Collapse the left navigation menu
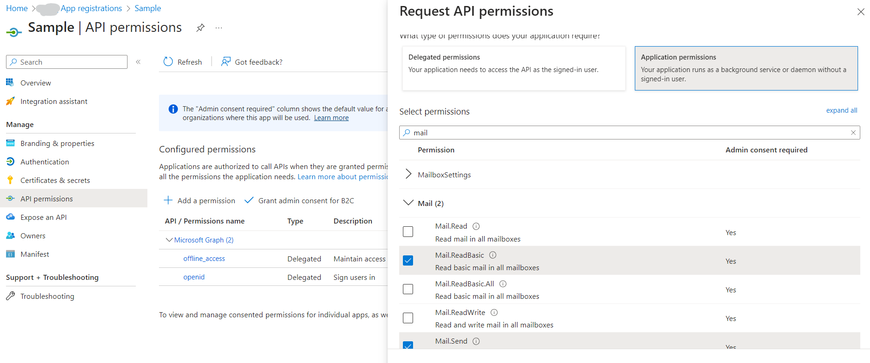 click(138, 62)
